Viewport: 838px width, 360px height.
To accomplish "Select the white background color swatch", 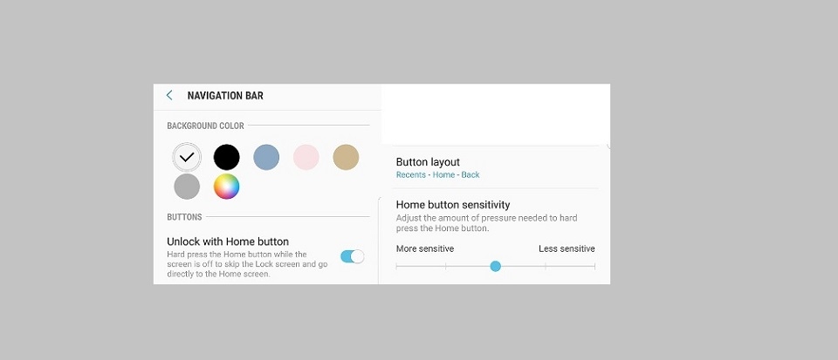I will pyautogui.click(x=187, y=158).
